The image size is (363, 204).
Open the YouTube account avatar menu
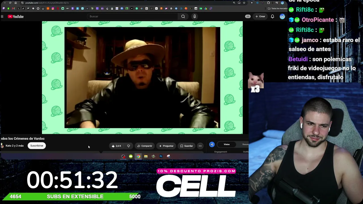point(282,16)
